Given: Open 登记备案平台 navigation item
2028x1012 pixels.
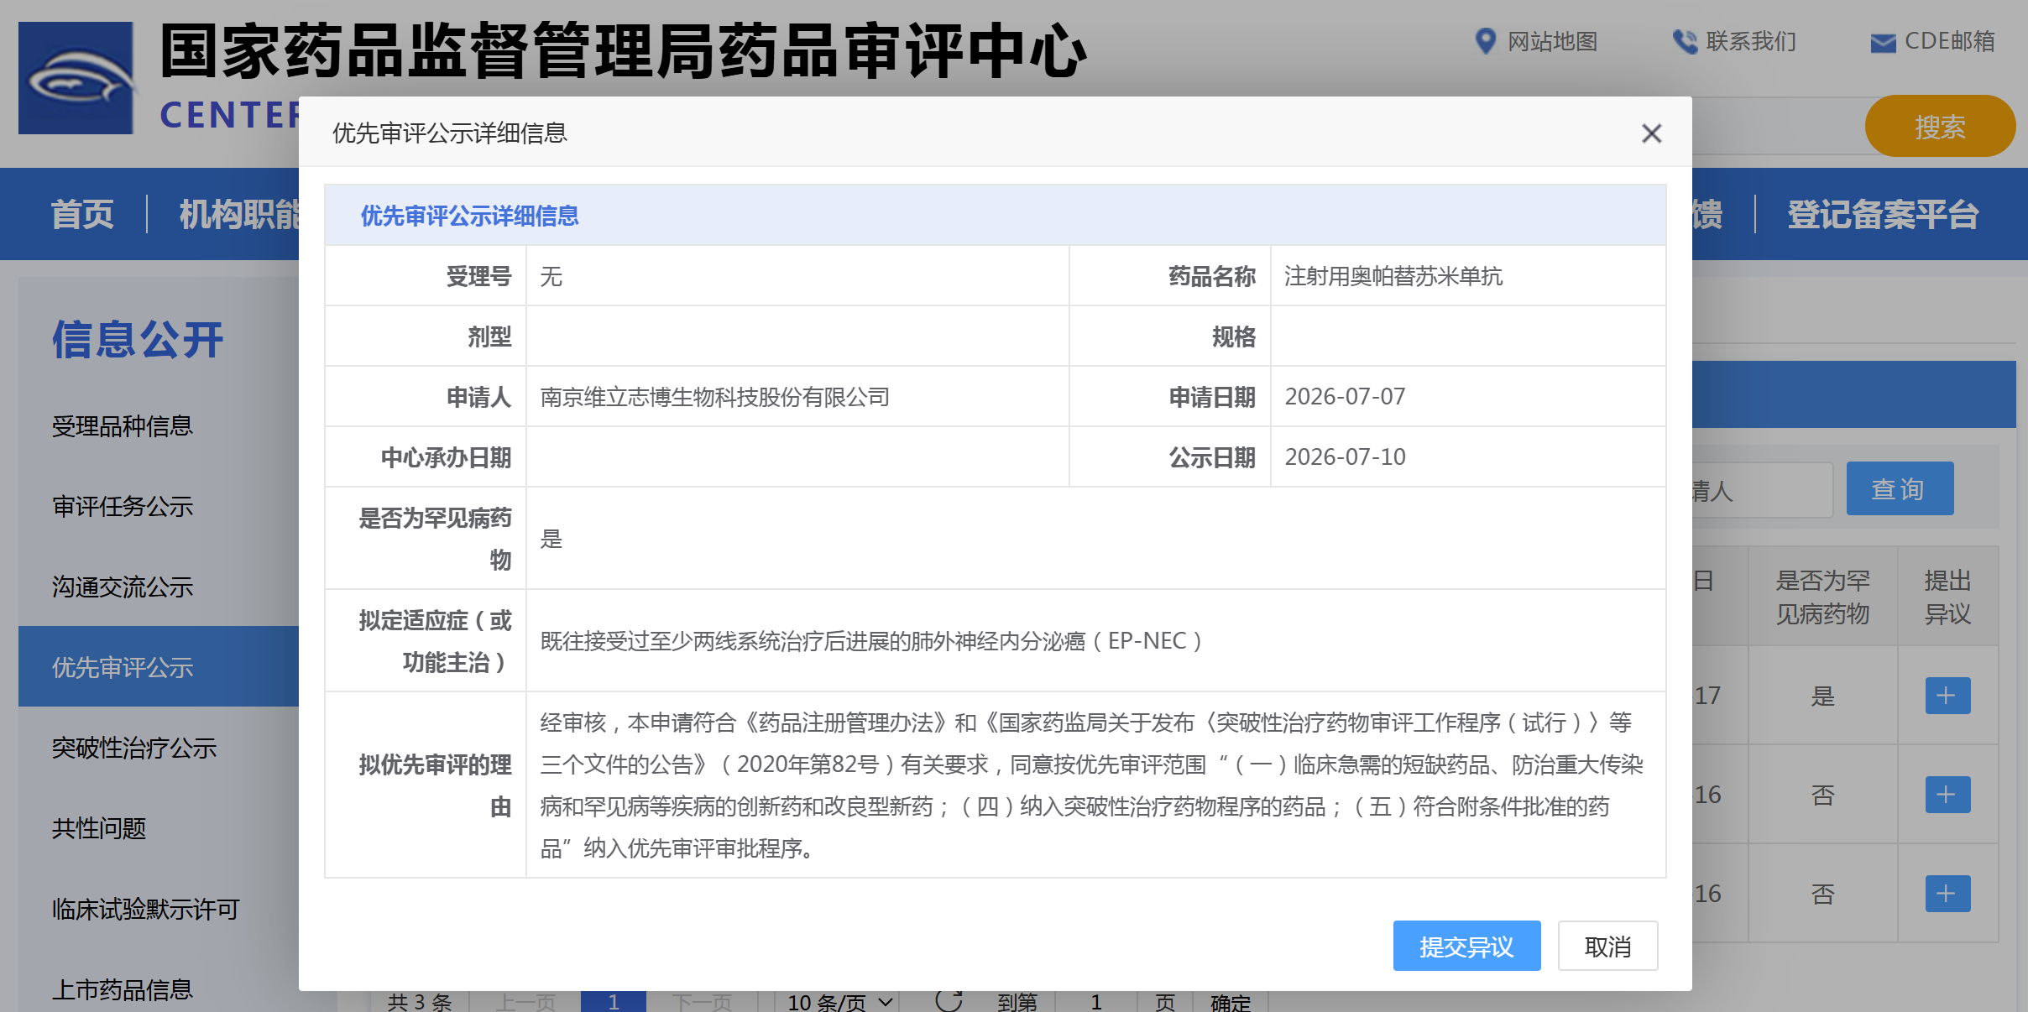Looking at the screenshot, I should (1882, 214).
